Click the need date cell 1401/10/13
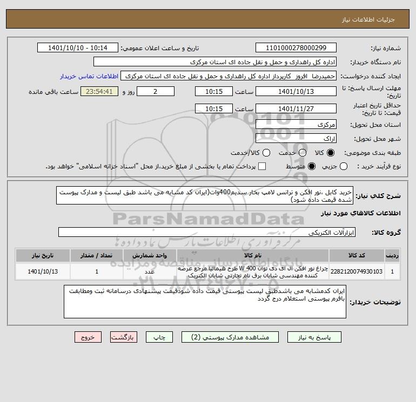The image size is (416, 402). [43, 271]
